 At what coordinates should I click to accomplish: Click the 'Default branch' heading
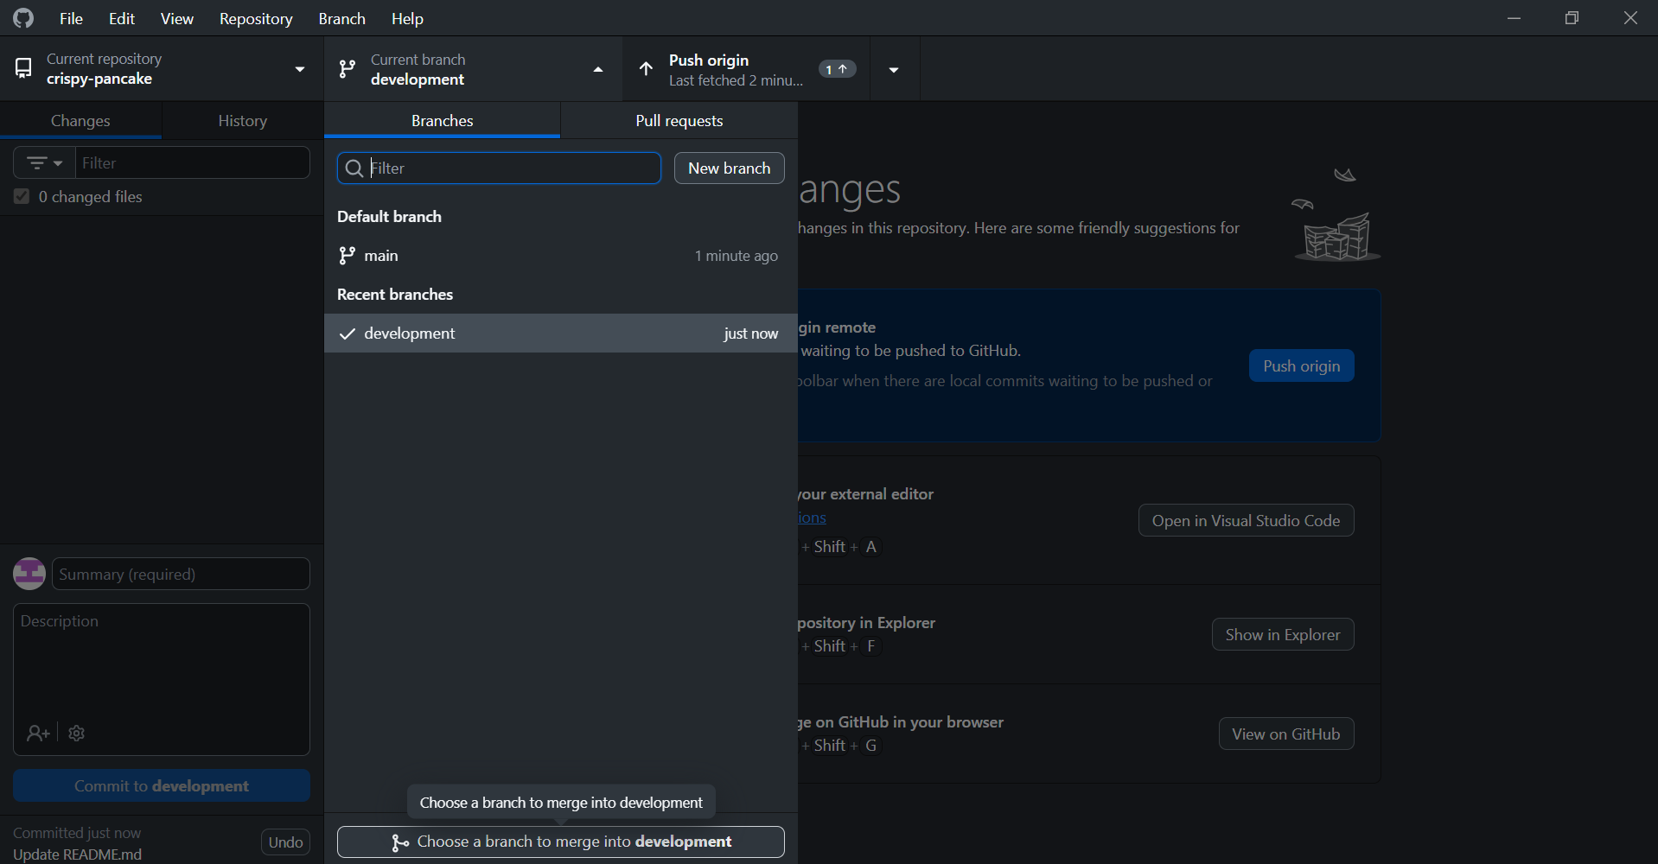click(389, 217)
